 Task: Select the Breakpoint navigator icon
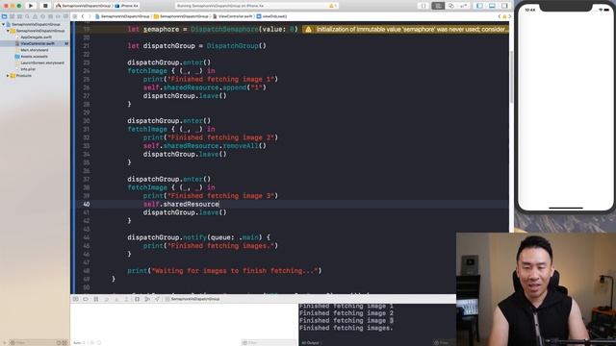[58, 16]
